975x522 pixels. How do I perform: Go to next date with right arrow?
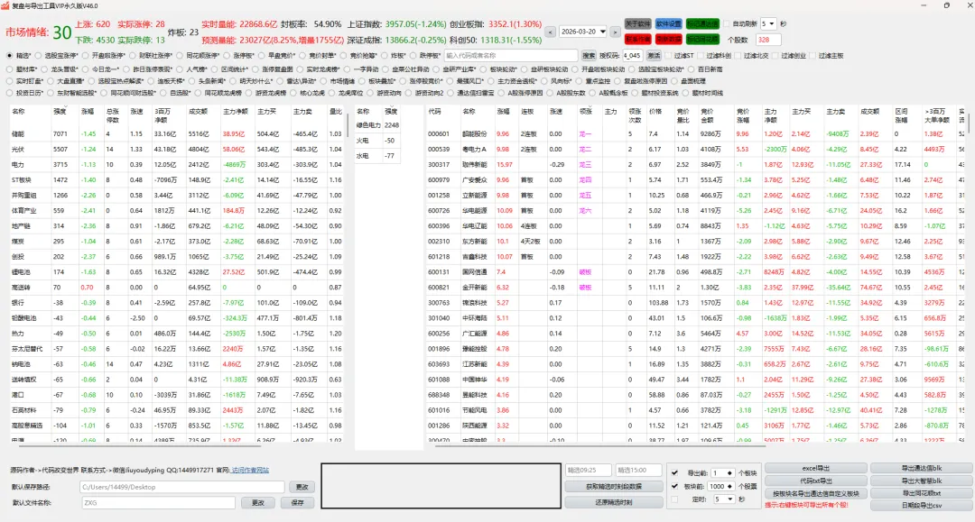pos(615,32)
